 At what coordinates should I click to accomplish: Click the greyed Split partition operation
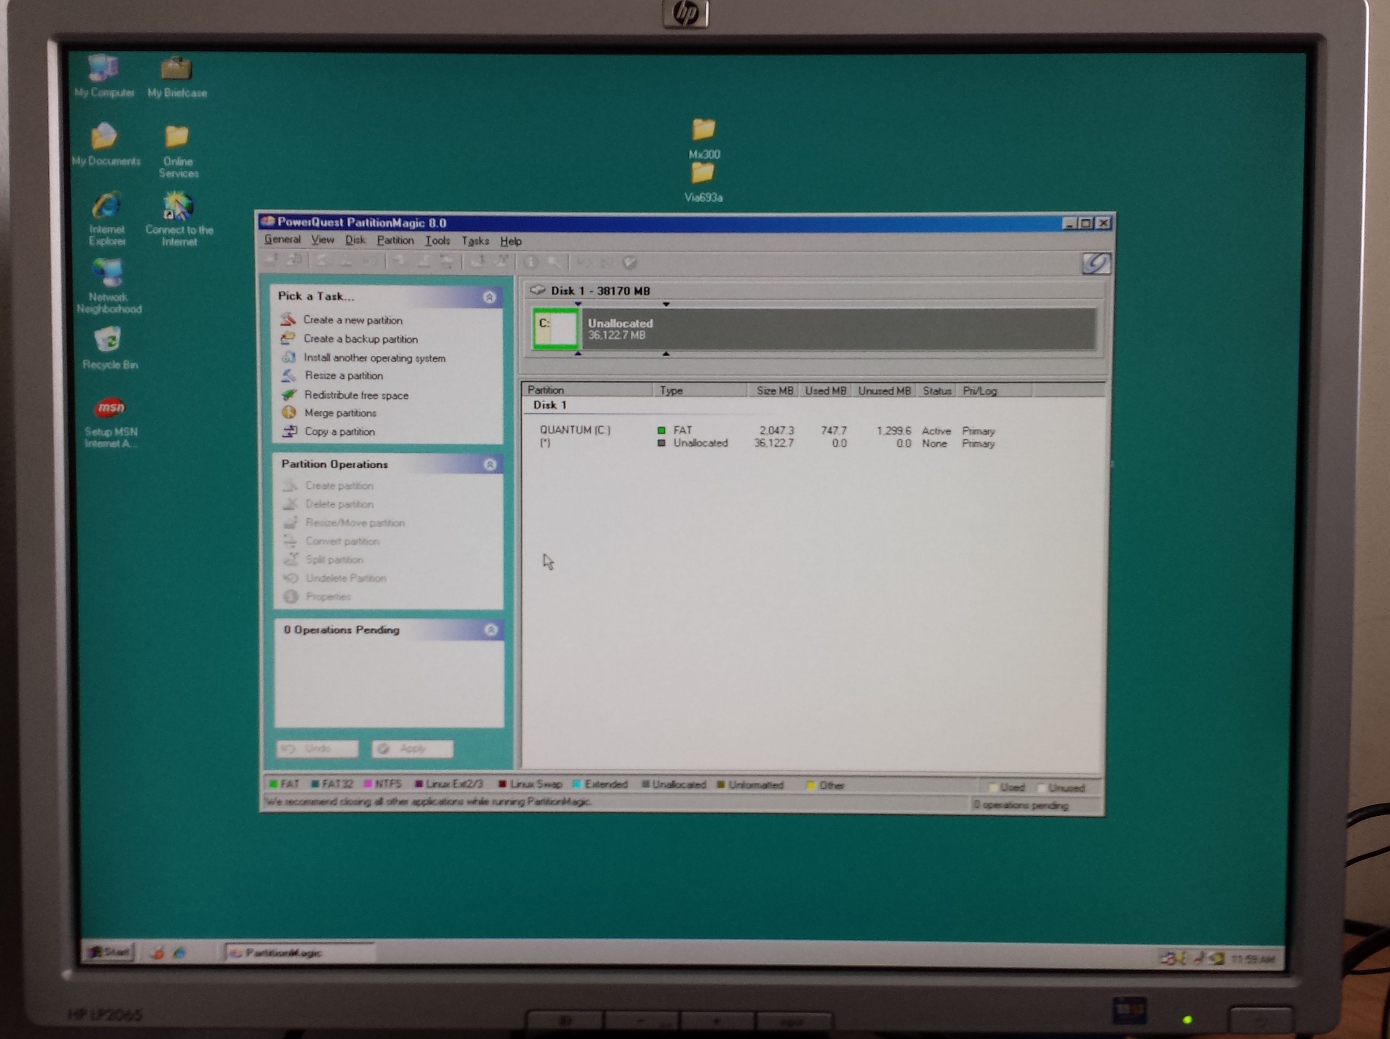click(x=324, y=559)
